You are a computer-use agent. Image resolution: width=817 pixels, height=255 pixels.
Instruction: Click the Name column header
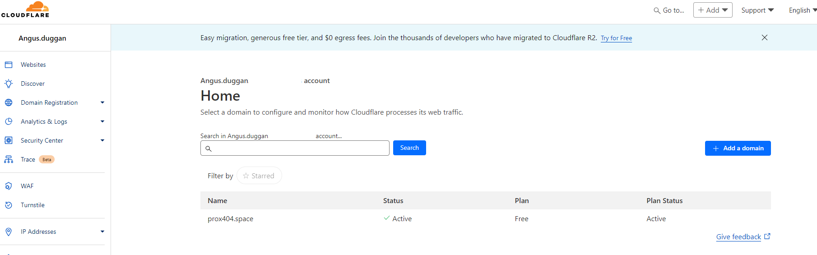point(217,200)
